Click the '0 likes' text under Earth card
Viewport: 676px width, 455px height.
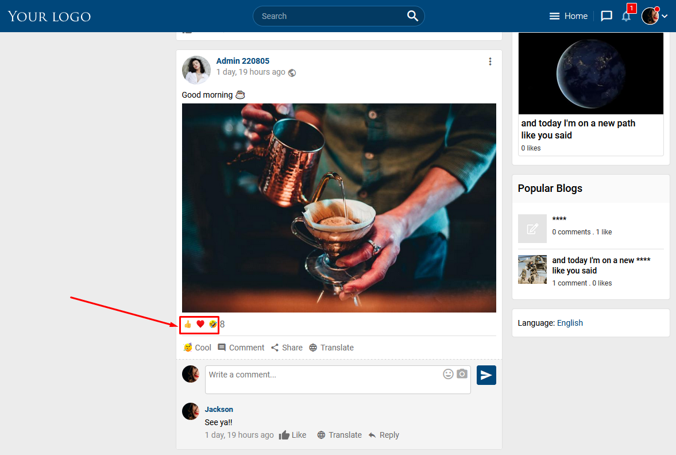(531, 148)
